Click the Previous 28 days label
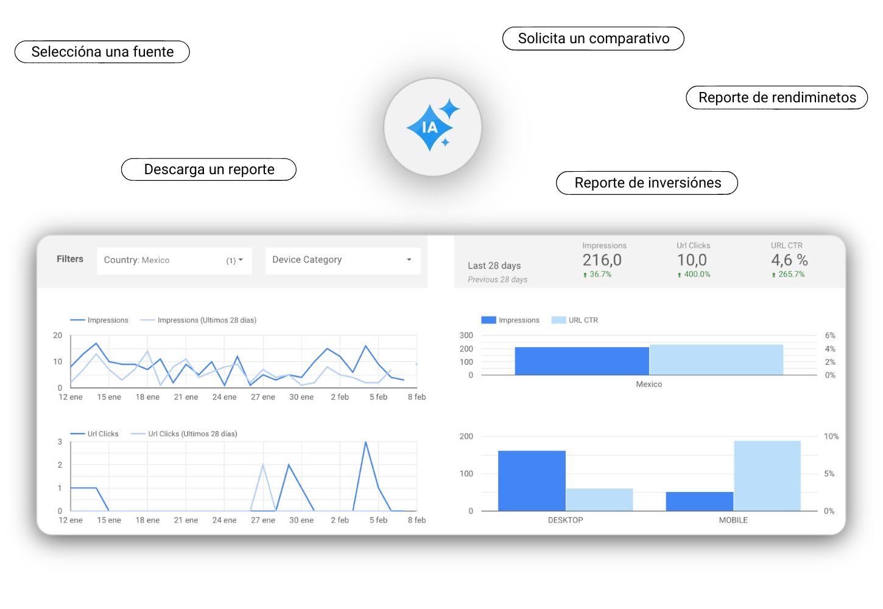This screenshot has height=609, width=883. (498, 280)
